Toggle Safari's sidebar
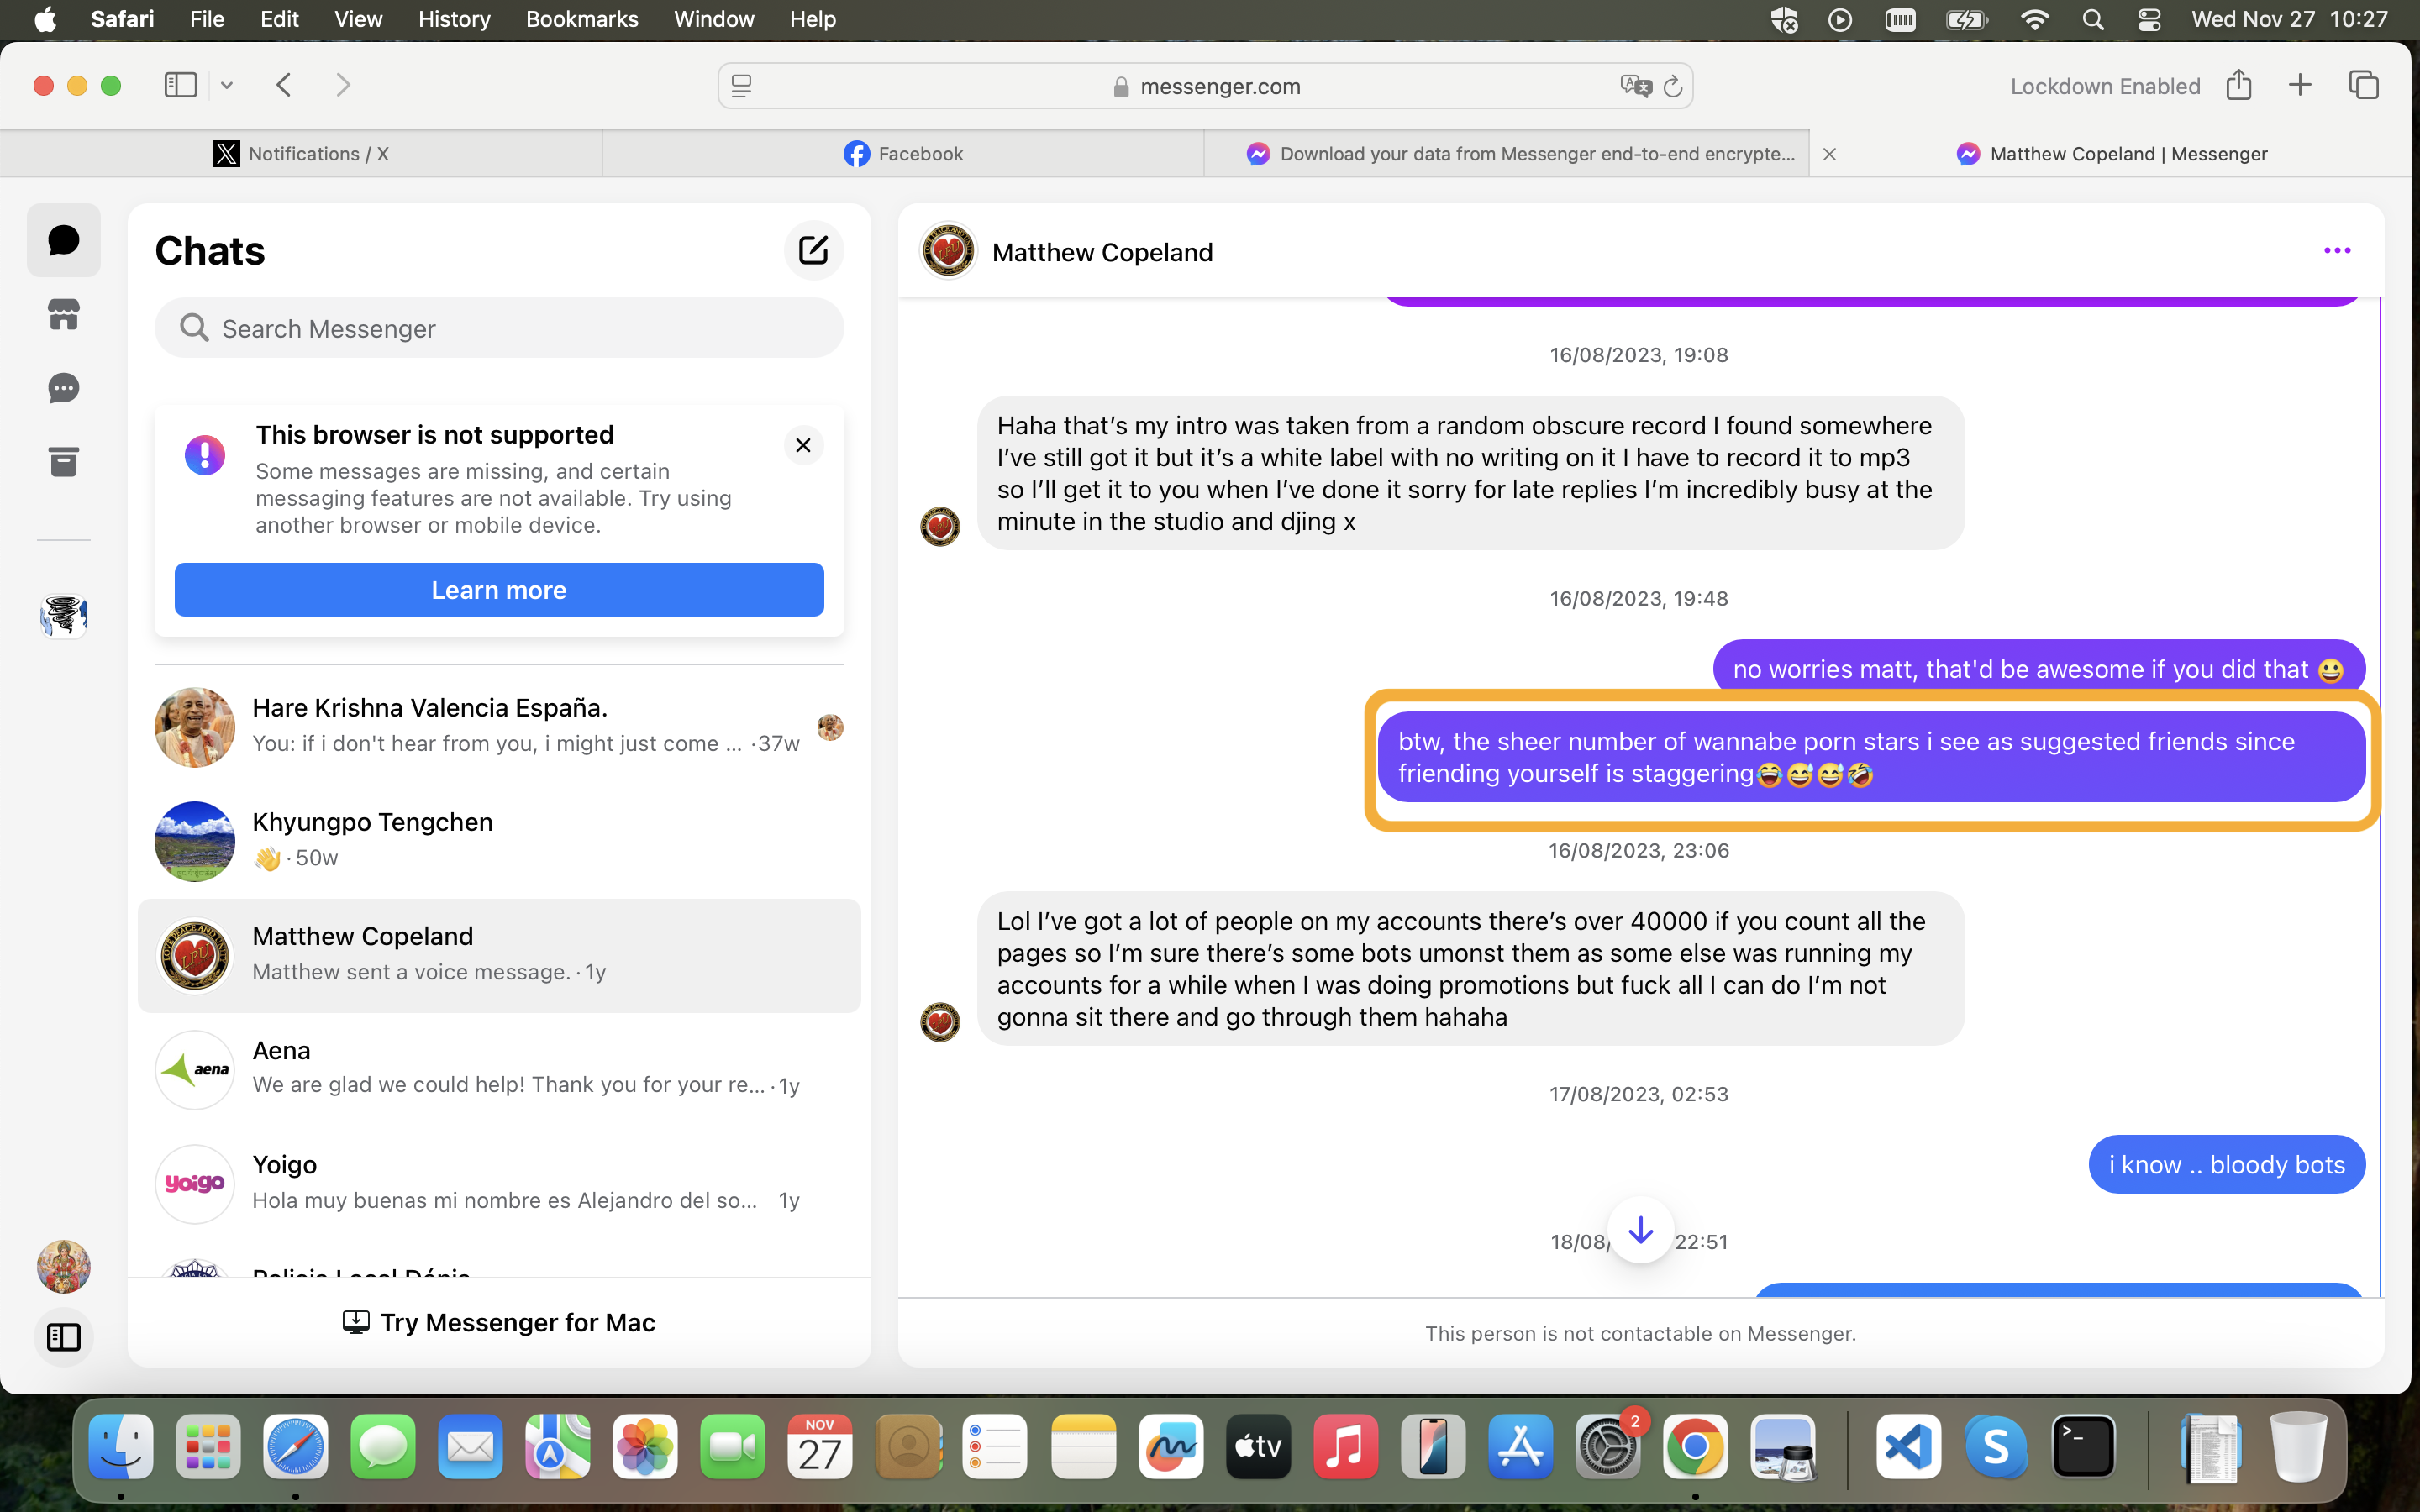 180,85
